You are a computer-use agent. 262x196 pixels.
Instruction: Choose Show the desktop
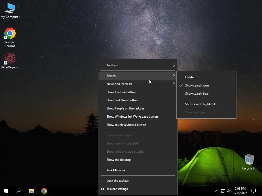click(138, 160)
